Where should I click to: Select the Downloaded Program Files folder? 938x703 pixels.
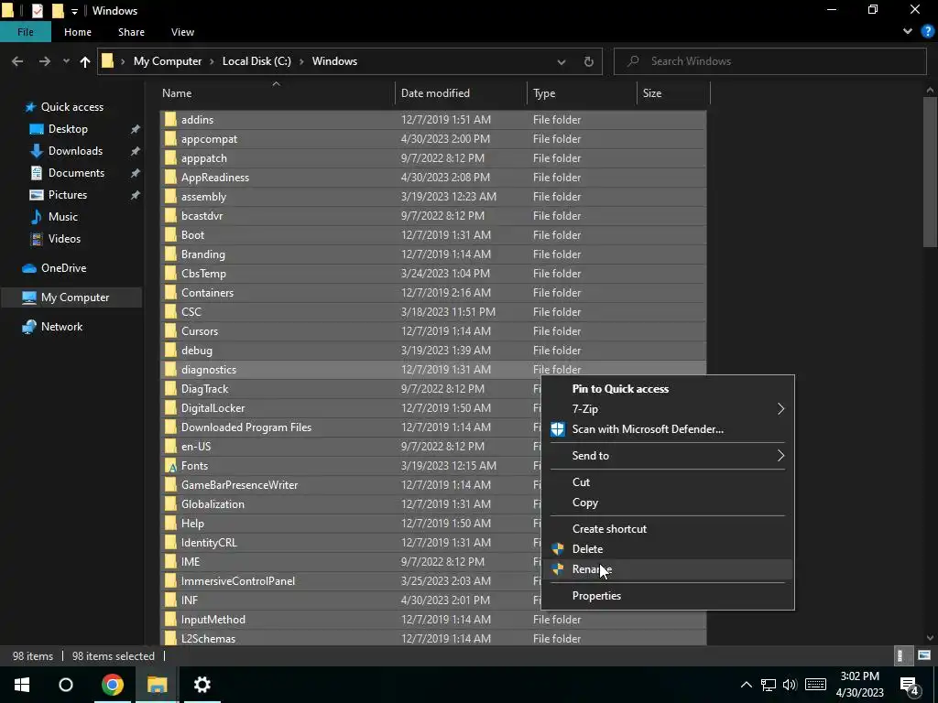point(351,427)
